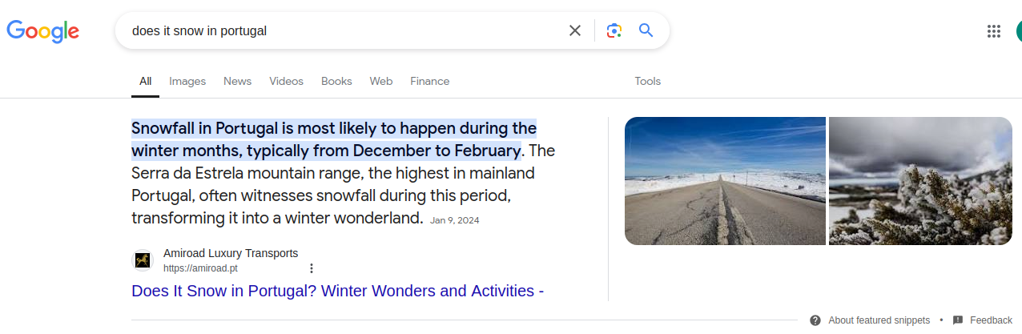Expand the Tools options
The height and width of the screenshot is (334, 1022).
[647, 81]
